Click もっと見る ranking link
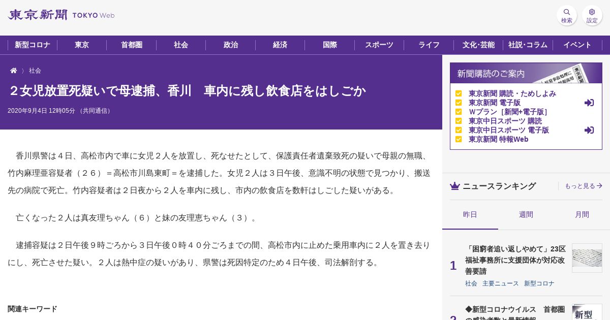610x320 pixels. tap(584, 186)
